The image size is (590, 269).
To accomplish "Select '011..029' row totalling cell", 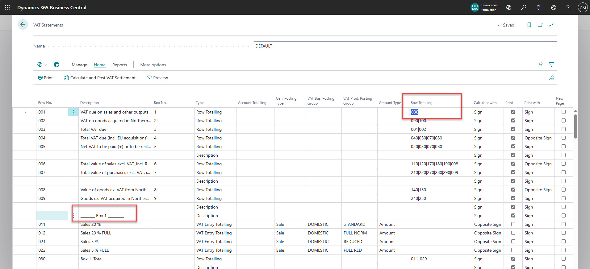I will pos(440,259).
